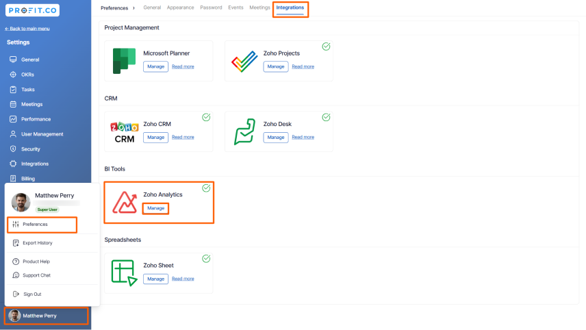
Task: Select Performance label in sidebar
Action: [x=36, y=119]
